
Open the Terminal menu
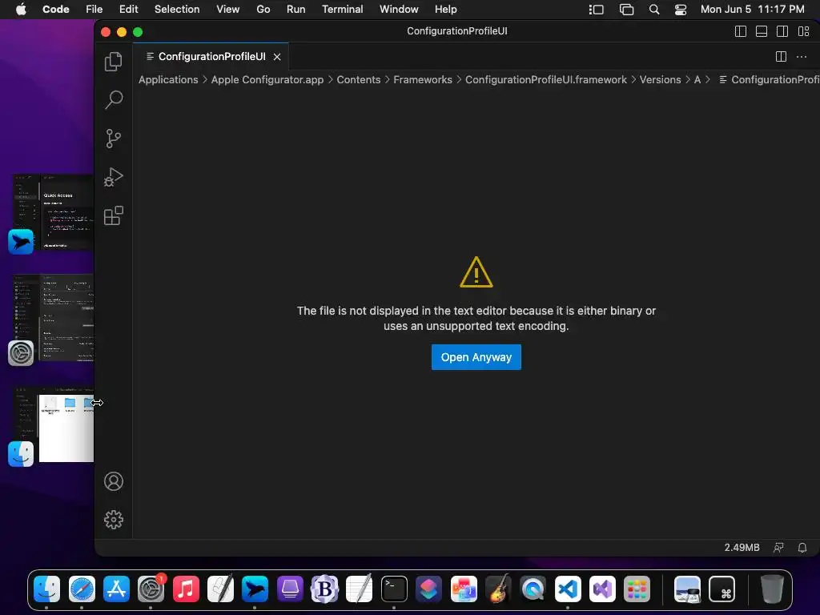coord(343,10)
